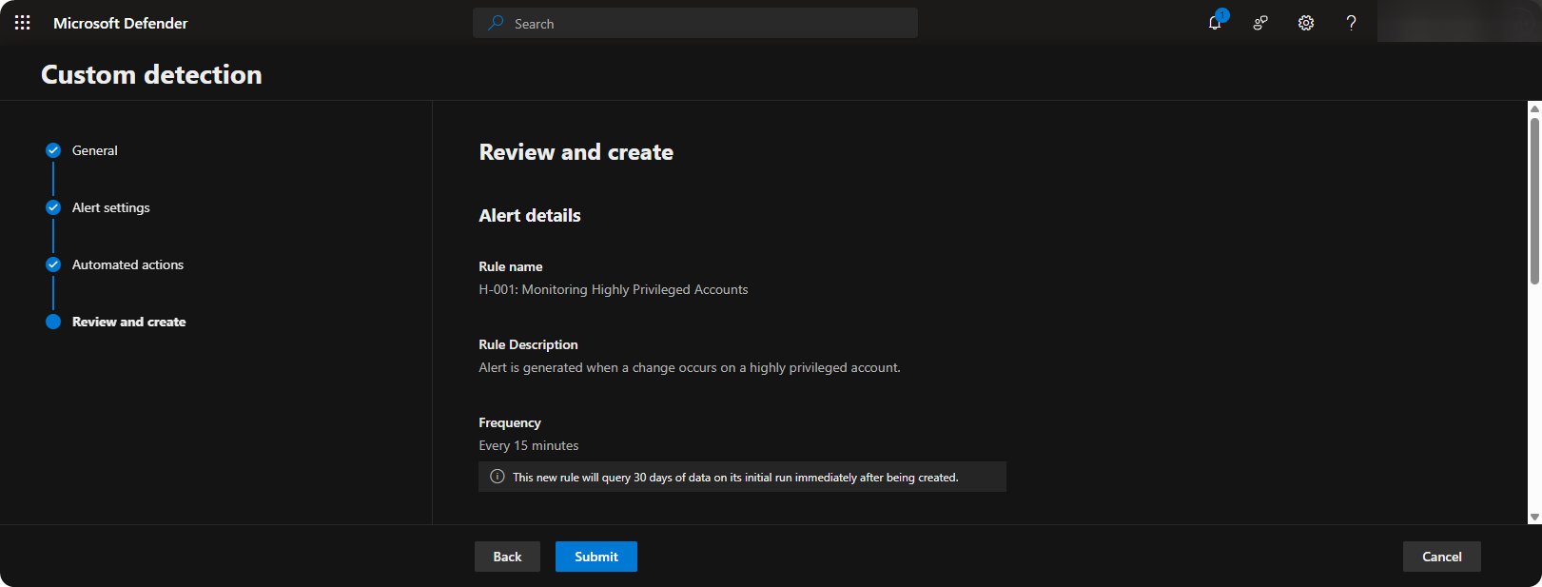
Task: Submit the custom detection rule
Action: (595, 557)
